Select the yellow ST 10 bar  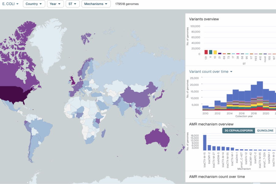[x=215, y=52]
